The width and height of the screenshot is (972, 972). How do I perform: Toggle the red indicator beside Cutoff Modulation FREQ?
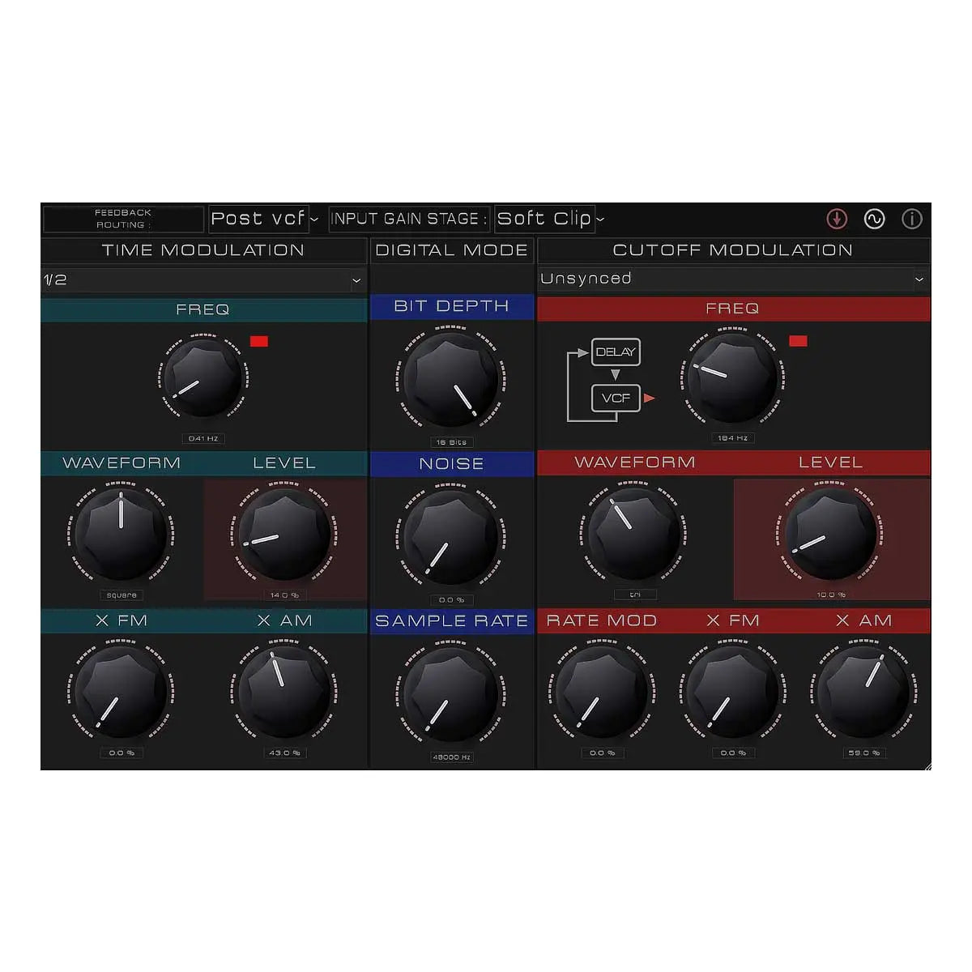[799, 341]
